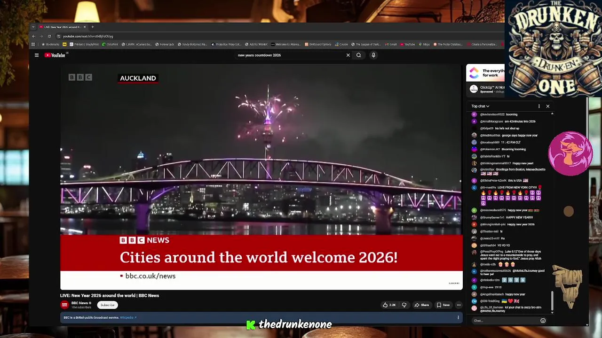The image size is (602, 338).
Task: Open the Pirate Bay Proxy List bookmark
Action: pos(226,45)
